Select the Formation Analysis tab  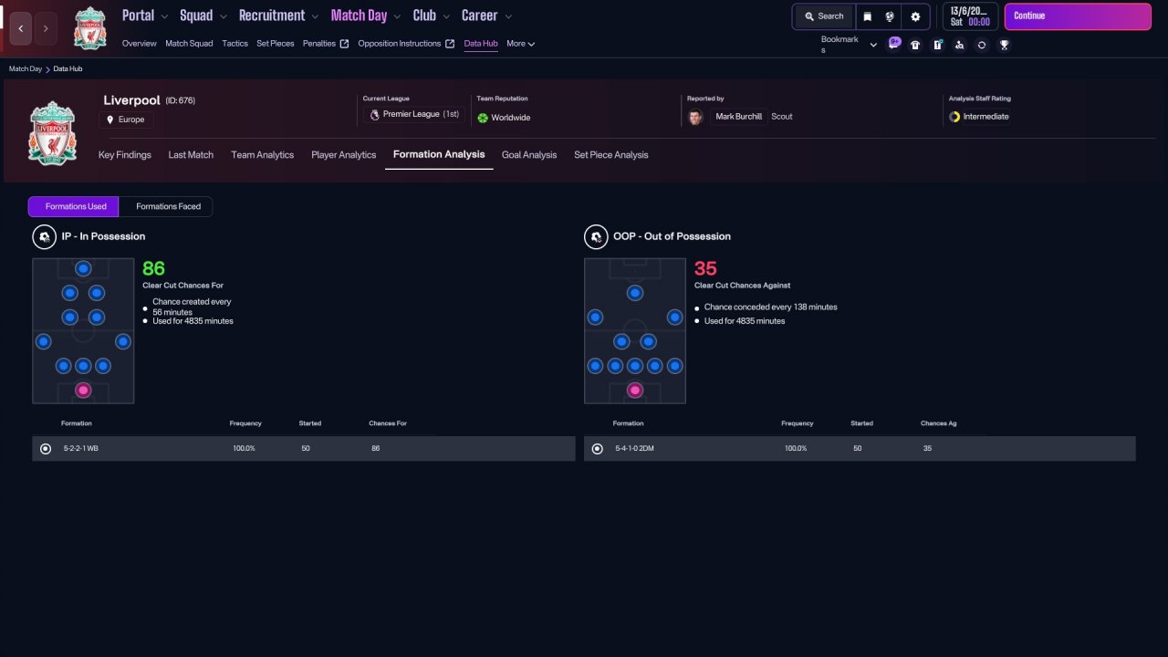[x=439, y=154]
